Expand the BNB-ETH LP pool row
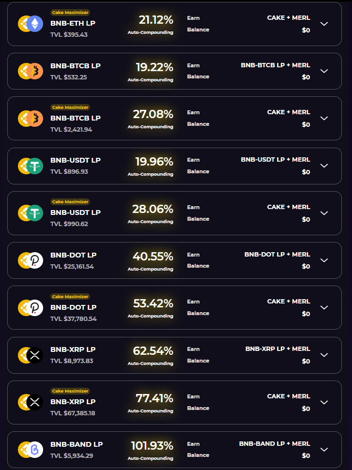The width and height of the screenshot is (352, 470). tap(174, 24)
